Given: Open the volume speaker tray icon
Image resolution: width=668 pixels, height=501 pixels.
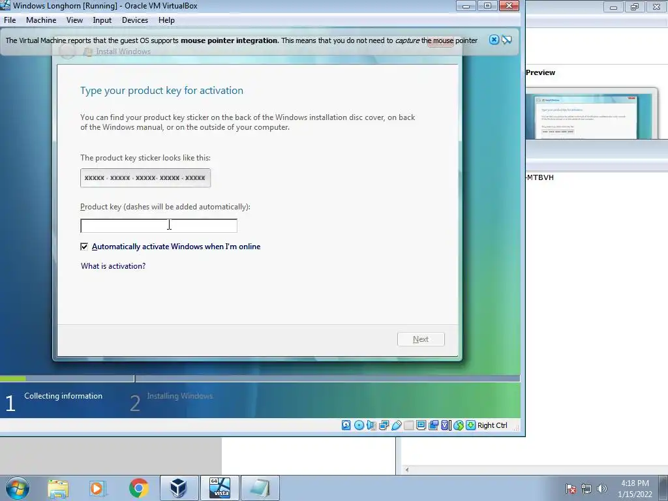Looking at the screenshot, I should (602, 489).
